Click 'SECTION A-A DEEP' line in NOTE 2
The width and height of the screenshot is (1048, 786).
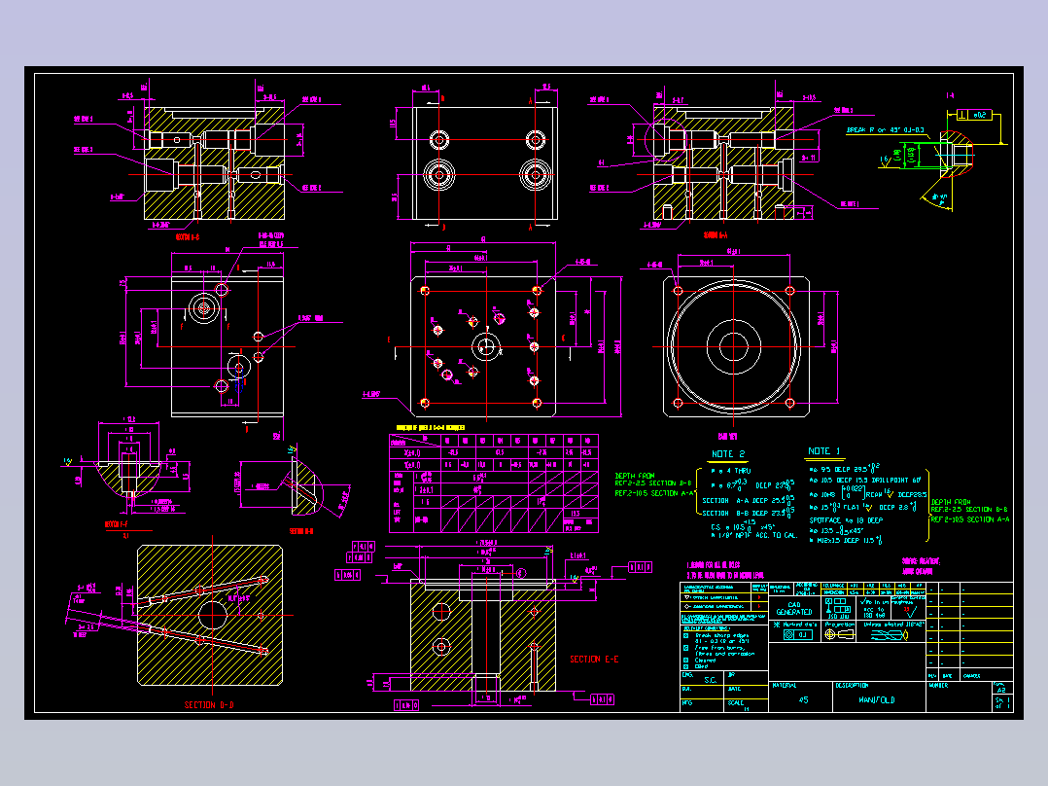tap(748, 500)
